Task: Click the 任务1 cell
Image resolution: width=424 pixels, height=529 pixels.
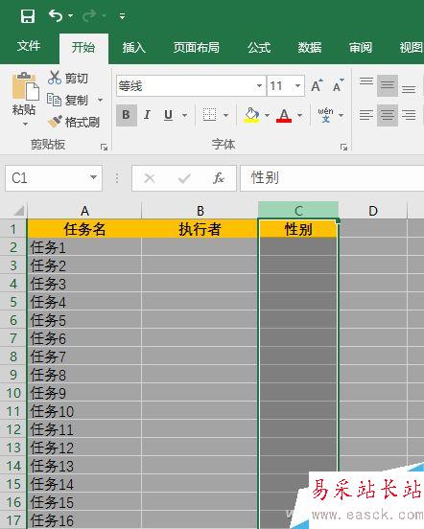Action: point(84,247)
